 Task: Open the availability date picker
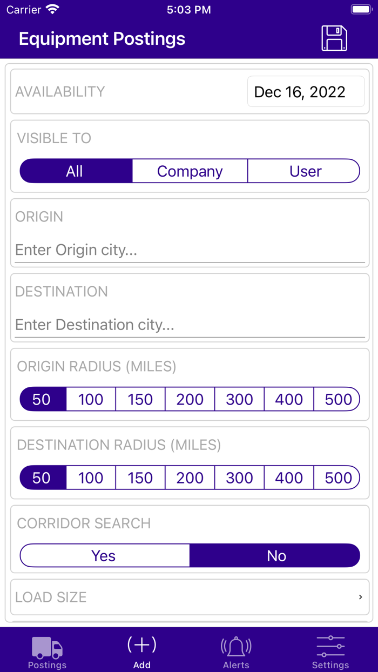tap(306, 91)
